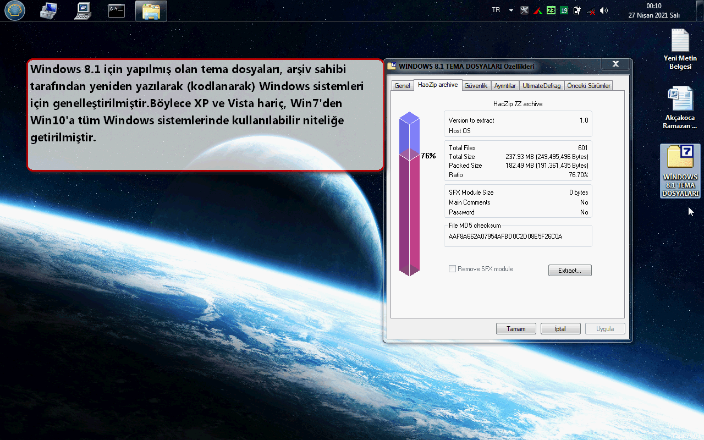704x440 pixels.
Task: Open the disconnected network tray icon
Action: point(591,10)
